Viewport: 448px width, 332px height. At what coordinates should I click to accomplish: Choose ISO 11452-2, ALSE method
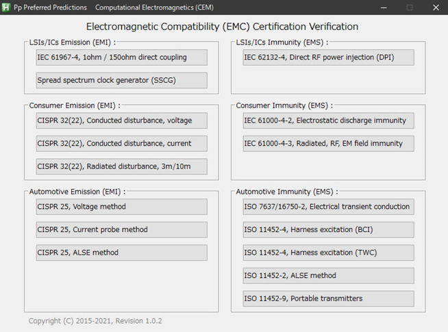pos(328,276)
